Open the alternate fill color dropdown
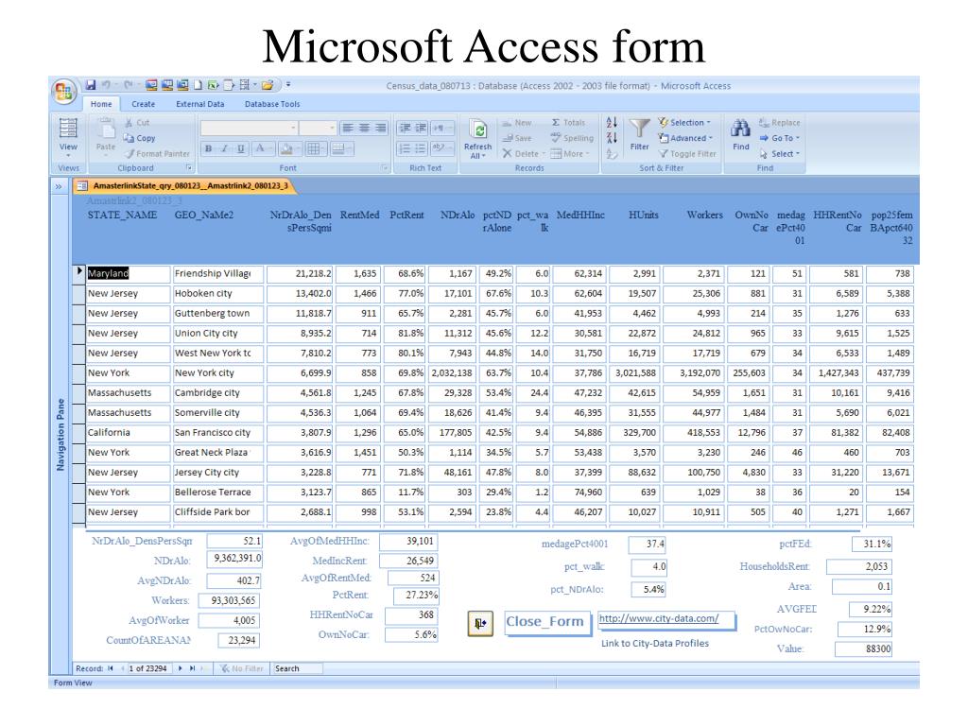Viewport: 968px width, 726px height. (342, 148)
